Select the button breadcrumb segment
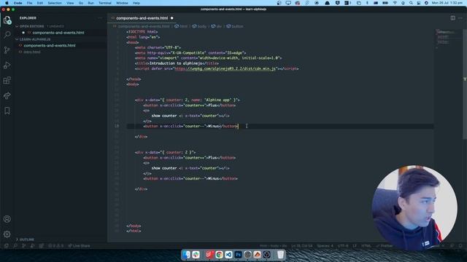Screen dimensions: 467x262 click(235, 26)
